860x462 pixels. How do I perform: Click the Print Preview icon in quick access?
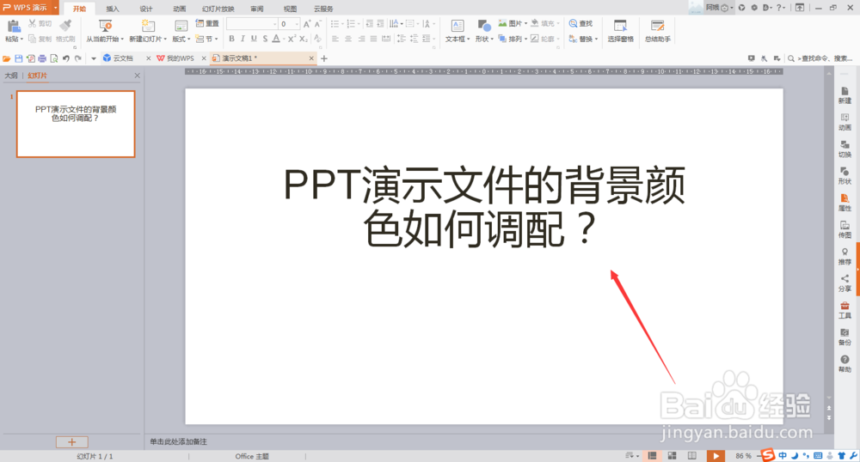tap(53, 58)
